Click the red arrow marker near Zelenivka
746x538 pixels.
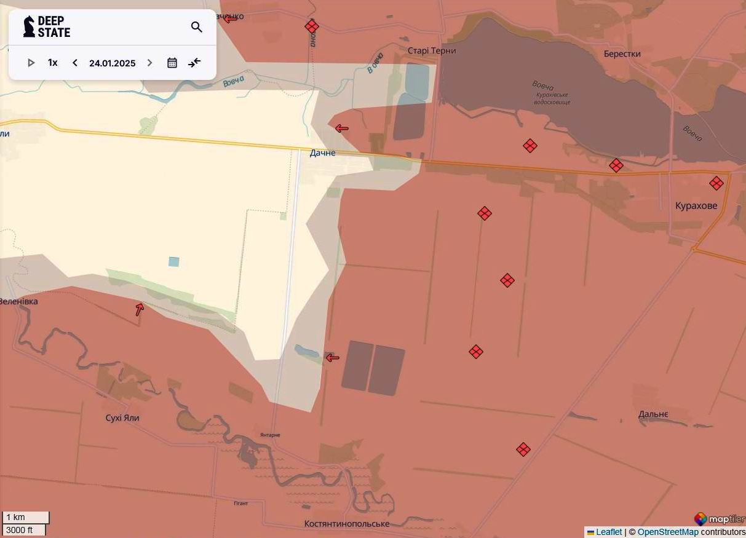pos(139,309)
